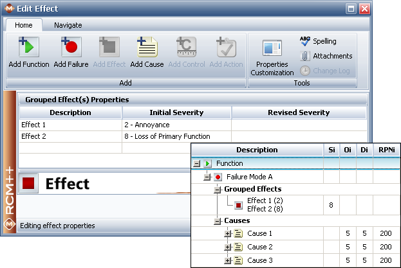Click the red Effect icon in tree
The width and height of the screenshot is (401, 268).
(x=238, y=205)
